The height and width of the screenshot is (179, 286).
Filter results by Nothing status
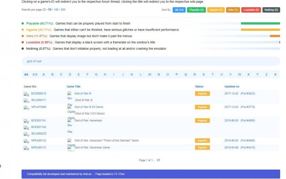[x=271, y=10]
